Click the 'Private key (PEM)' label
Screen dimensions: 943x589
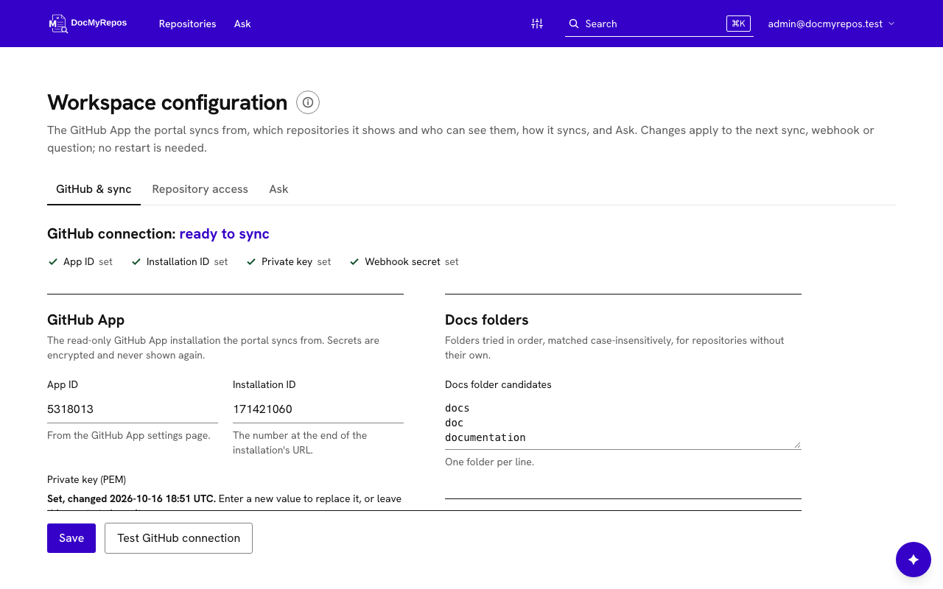coord(87,479)
